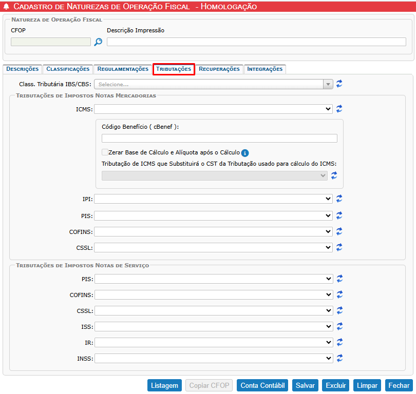416x394 pixels.
Task: Refresh the IPI tax options list
Action: tap(339, 199)
